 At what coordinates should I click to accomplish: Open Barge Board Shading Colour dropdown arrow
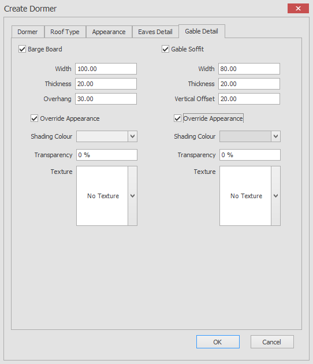[132, 136]
